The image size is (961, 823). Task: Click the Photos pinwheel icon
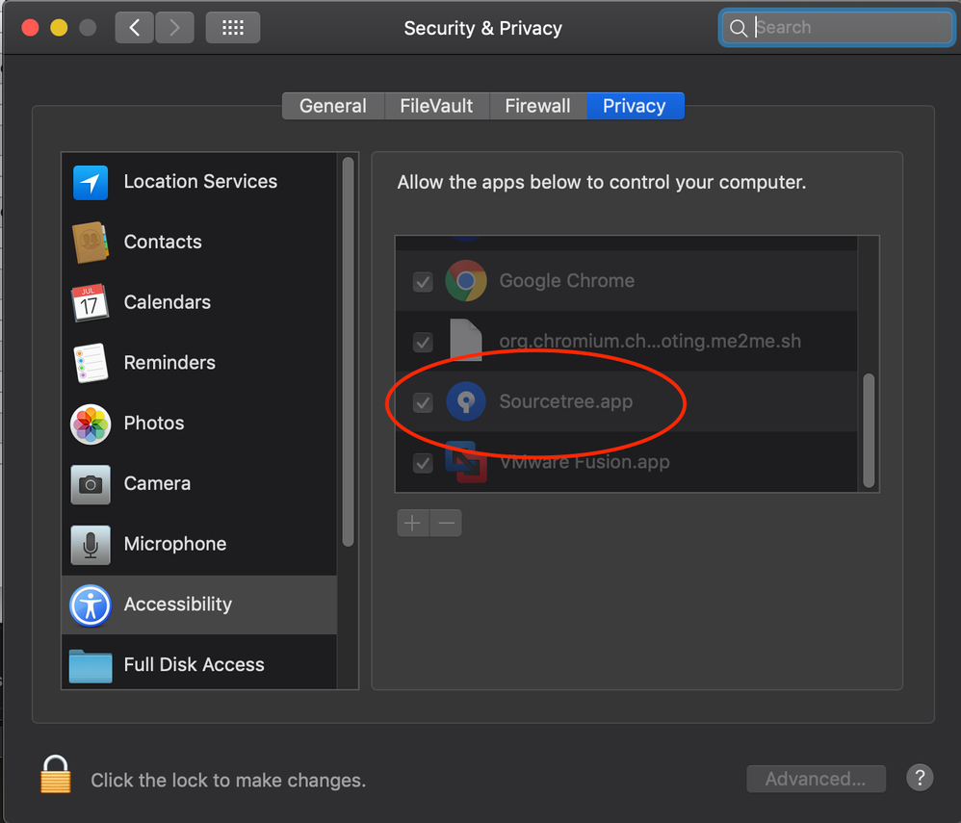pos(91,424)
